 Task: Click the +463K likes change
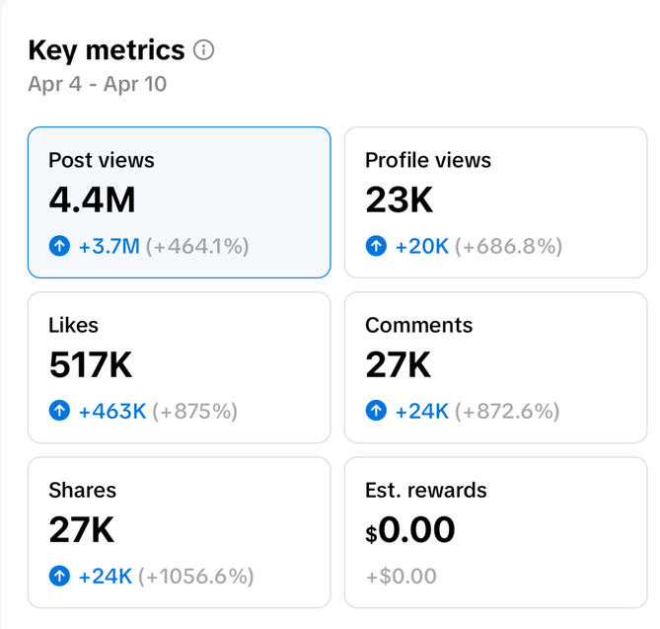click(112, 411)
